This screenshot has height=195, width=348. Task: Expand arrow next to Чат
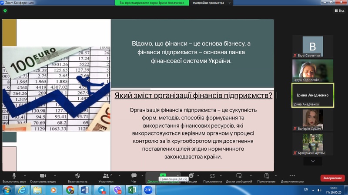(x=142, y=176)
